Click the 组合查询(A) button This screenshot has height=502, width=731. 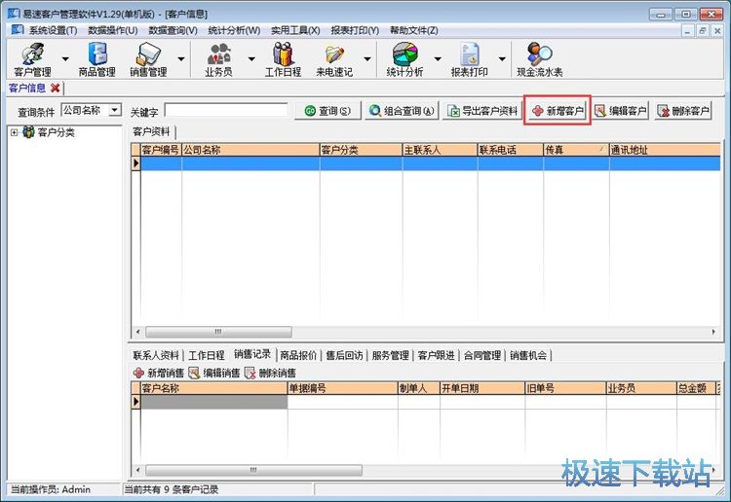pyautogui.click(x=402, y=111)
